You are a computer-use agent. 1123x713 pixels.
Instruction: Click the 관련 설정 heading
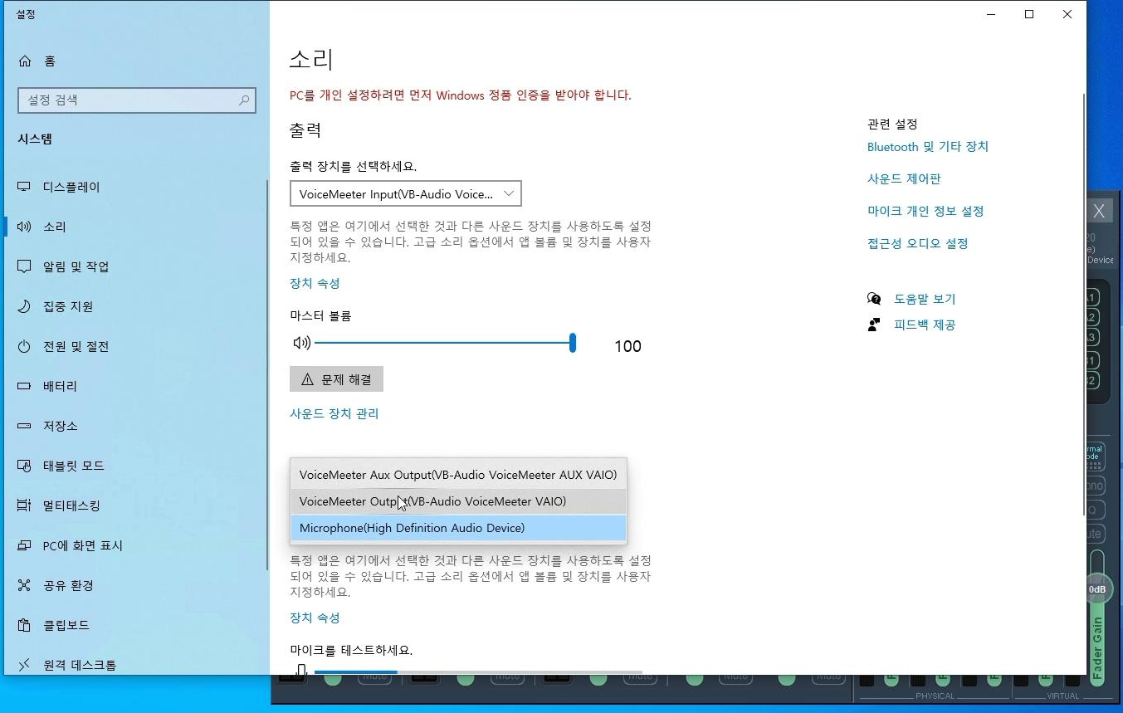point(892,125)
